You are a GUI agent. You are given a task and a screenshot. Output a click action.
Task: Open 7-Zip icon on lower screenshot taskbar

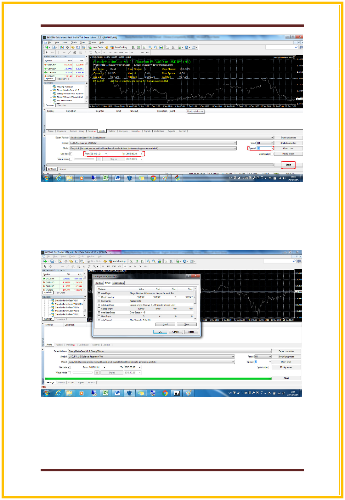(177, 393)
